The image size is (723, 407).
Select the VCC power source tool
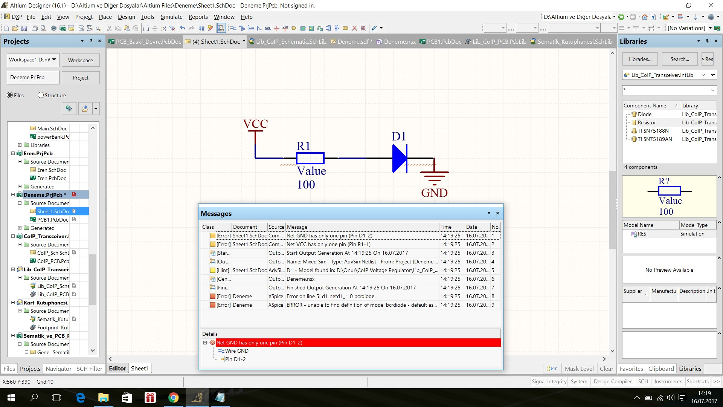tap(285, 28)
